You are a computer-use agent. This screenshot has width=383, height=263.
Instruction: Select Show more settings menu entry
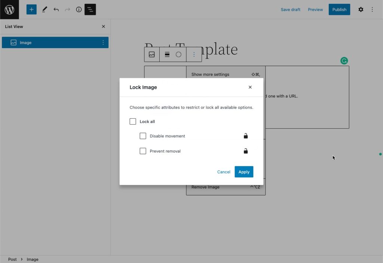point(209,74)
